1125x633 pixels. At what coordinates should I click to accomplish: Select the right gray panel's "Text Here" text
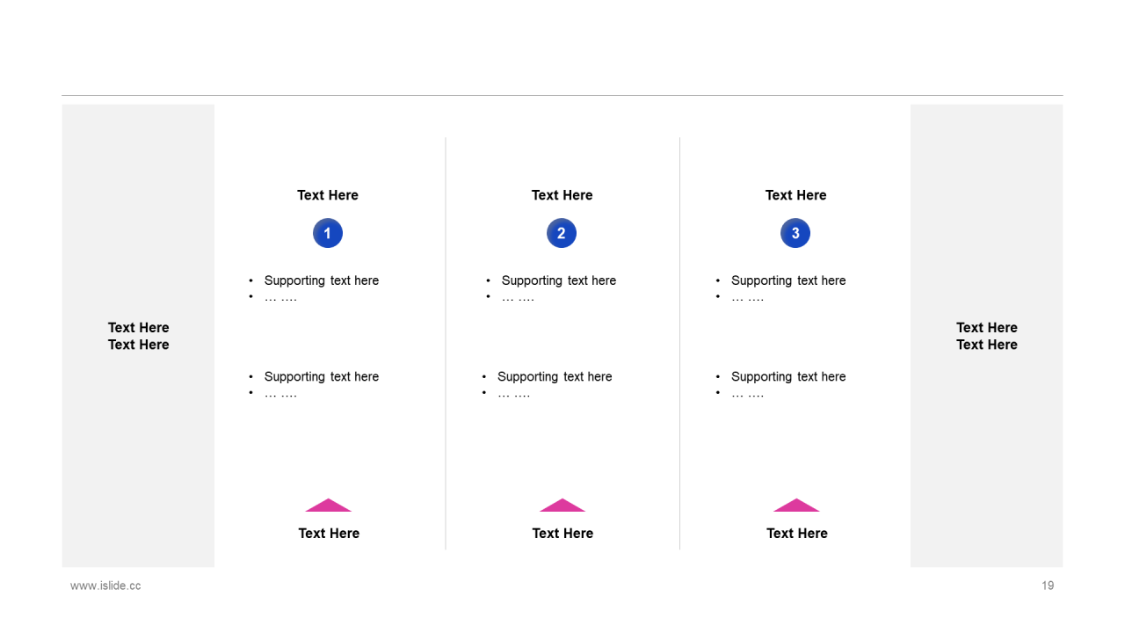click(x=987, y=336)
